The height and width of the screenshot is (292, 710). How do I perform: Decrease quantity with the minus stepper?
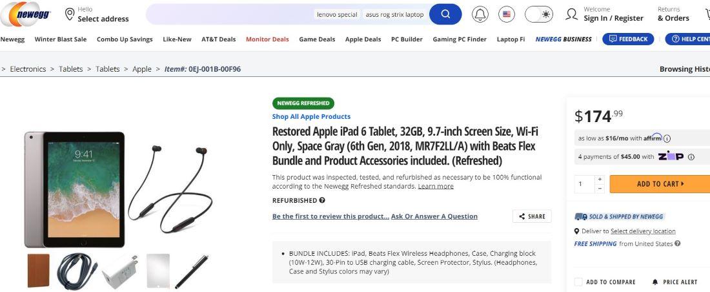tap(600, 189)
